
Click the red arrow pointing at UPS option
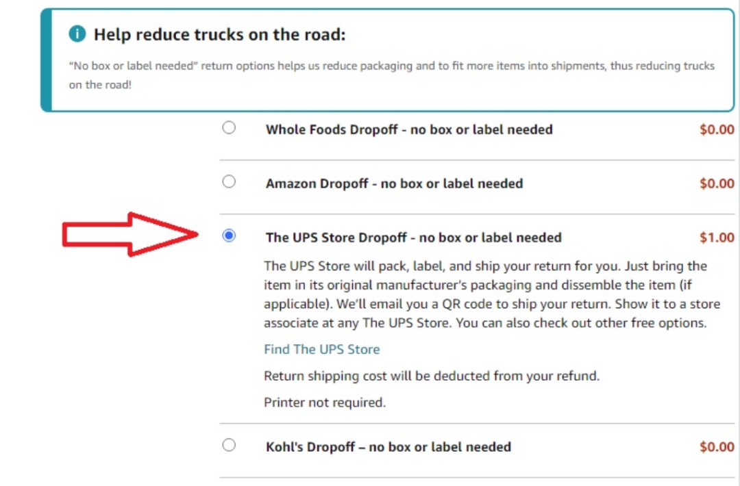tap(130, 235)
